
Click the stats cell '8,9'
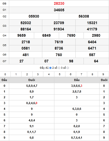point(32,91)
